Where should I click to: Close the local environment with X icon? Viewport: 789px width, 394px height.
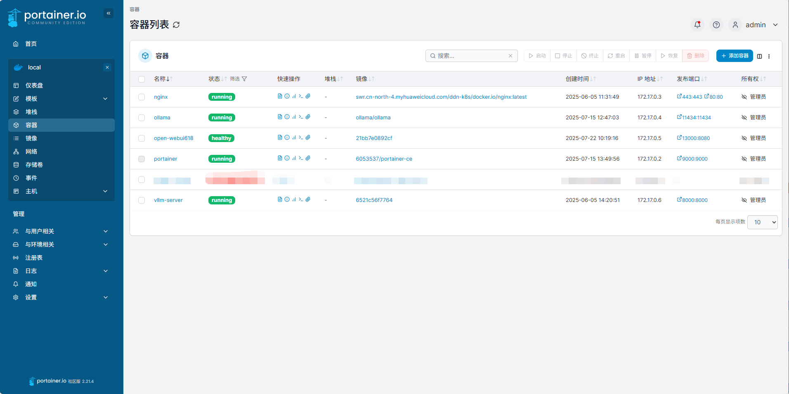click(x=107, y=67)
